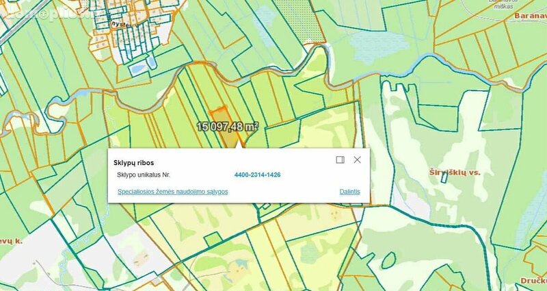Click the Dručk map label

tap(533, 281)
